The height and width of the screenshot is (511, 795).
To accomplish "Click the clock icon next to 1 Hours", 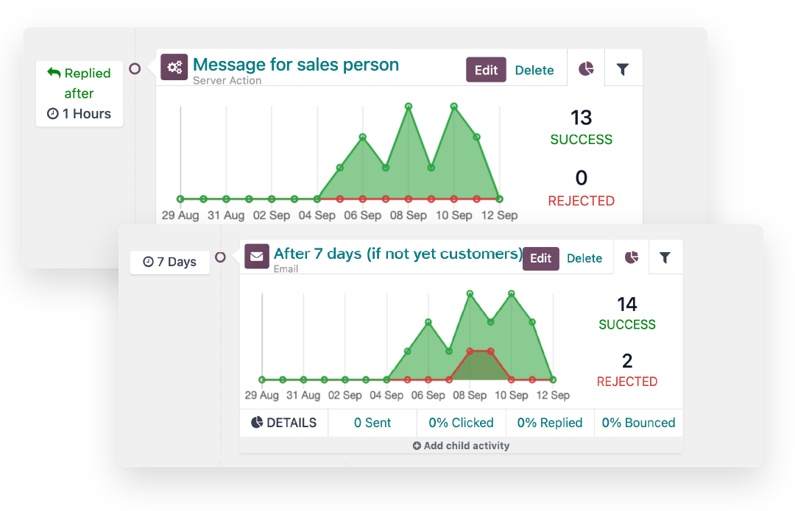I will (52, 114).
